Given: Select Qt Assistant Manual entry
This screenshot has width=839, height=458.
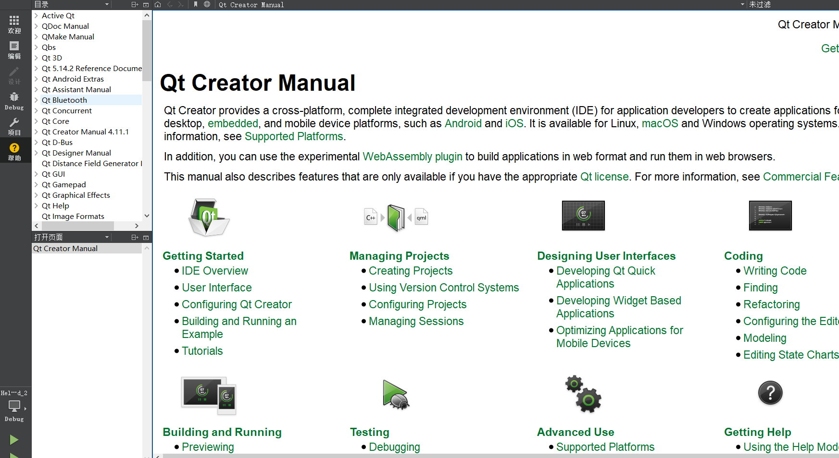Looking at the screenshot, I should pos(76,89).
